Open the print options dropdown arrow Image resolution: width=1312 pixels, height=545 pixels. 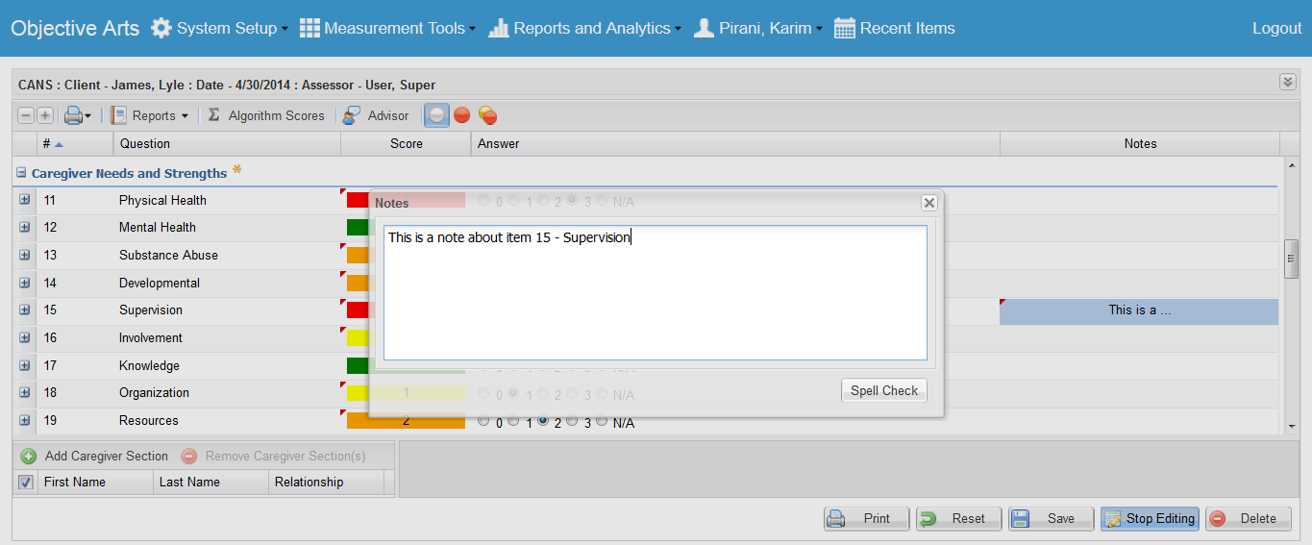[88, 116]
